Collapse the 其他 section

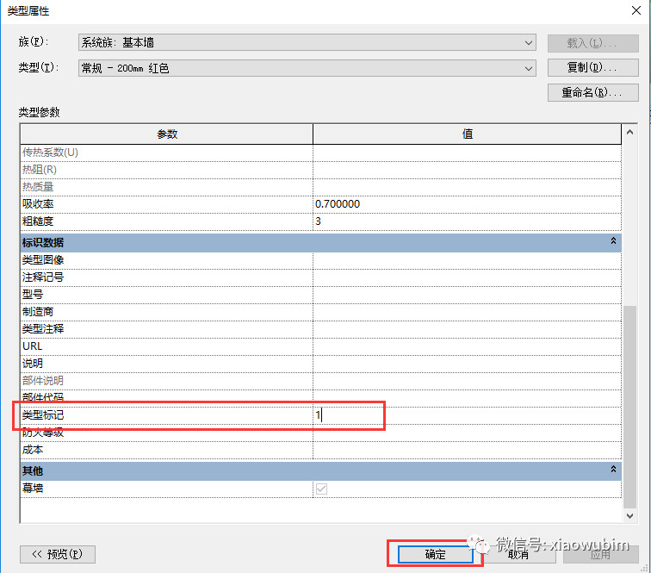[x=613, y=469]
